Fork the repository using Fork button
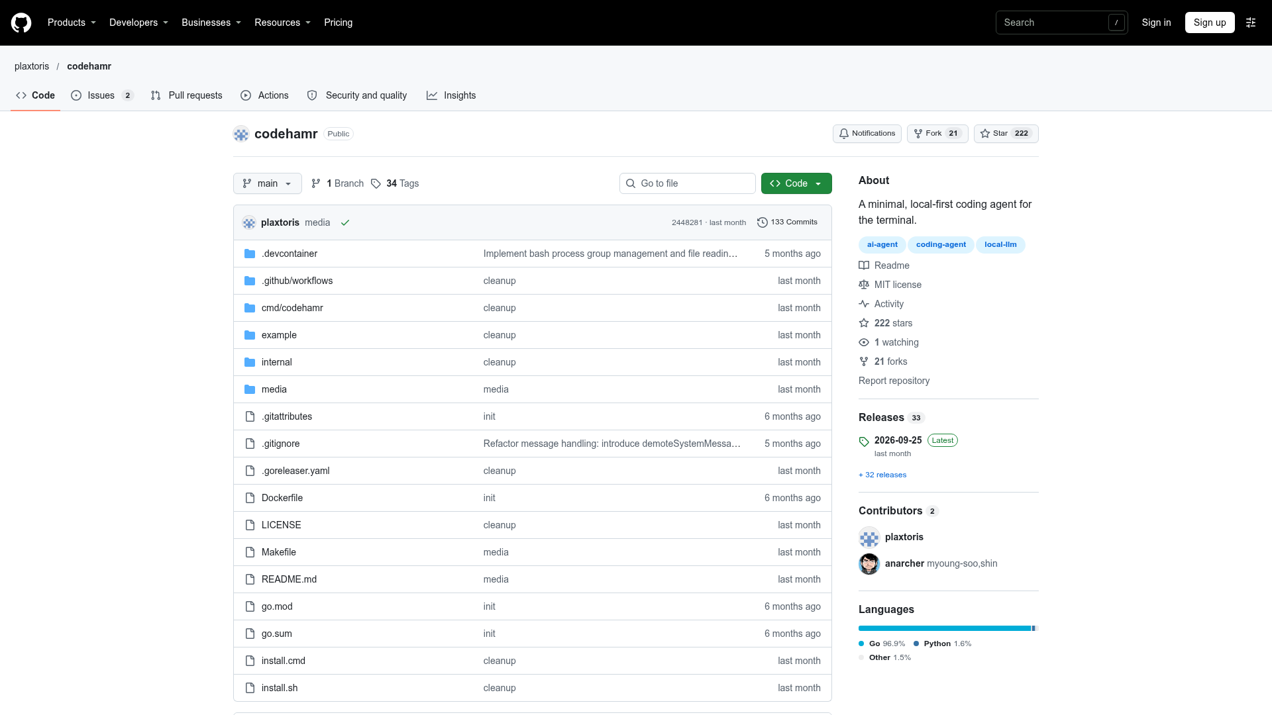The width and height of the screenshot is (1272, 715). (937, 134)
